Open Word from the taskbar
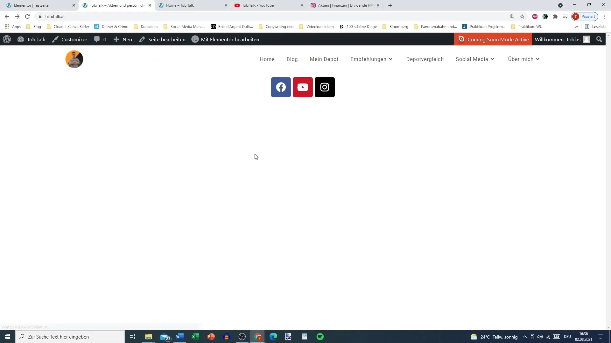 (180, 337)
